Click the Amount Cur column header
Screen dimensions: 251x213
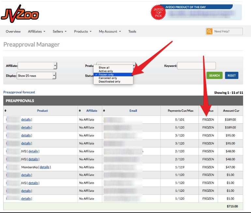pyautogui.click(x=231, y=111)
